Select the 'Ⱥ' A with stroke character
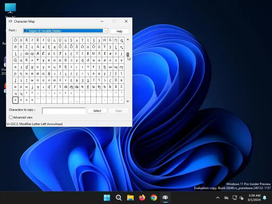The width and height of the screenshot is (272, 204). tap(38, 54)
